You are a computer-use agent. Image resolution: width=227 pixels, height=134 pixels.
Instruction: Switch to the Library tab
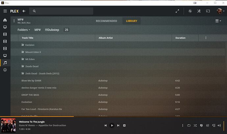click(x=132, y=21)
